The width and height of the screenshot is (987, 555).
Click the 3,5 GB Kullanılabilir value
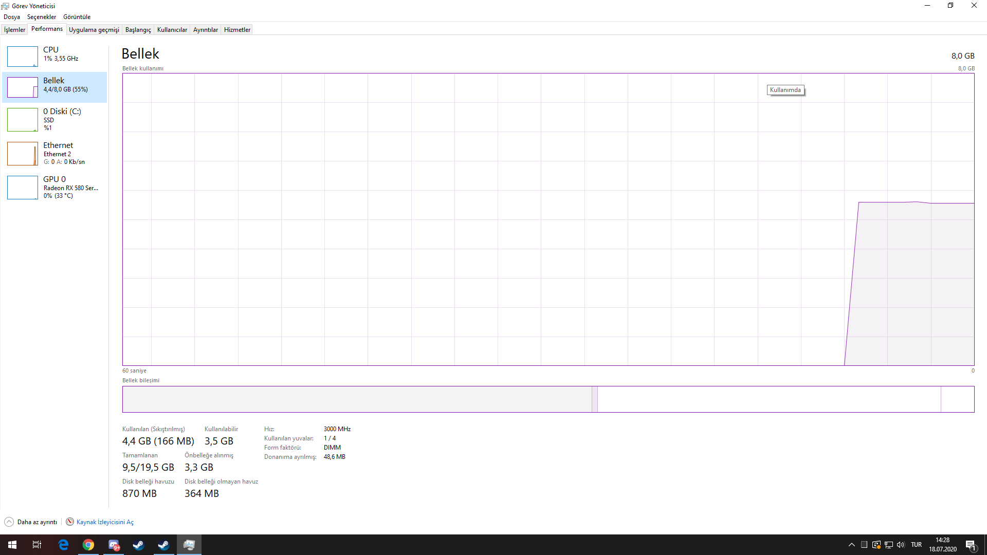coord(219,441)
